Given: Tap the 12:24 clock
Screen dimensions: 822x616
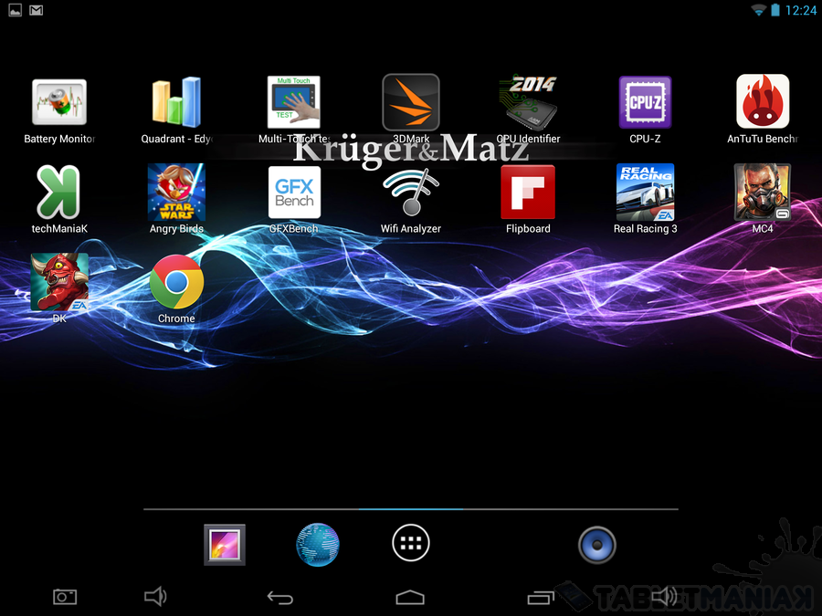Looking at the screenshot, I should pos(800,10).
